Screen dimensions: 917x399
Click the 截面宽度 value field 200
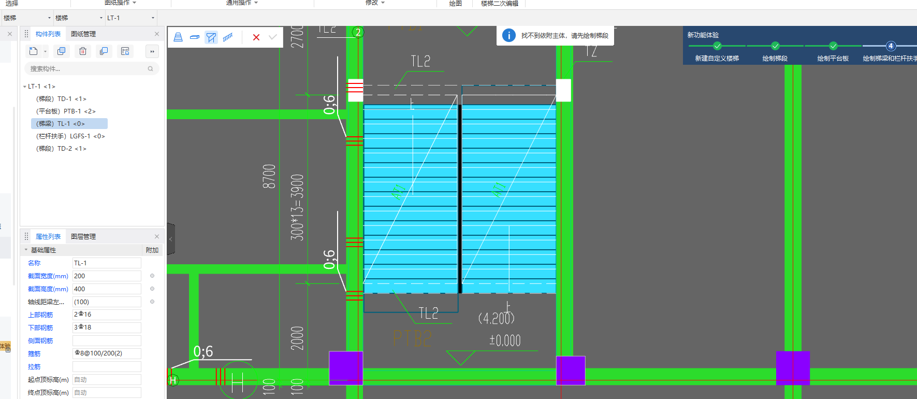(x=107, y=276)
